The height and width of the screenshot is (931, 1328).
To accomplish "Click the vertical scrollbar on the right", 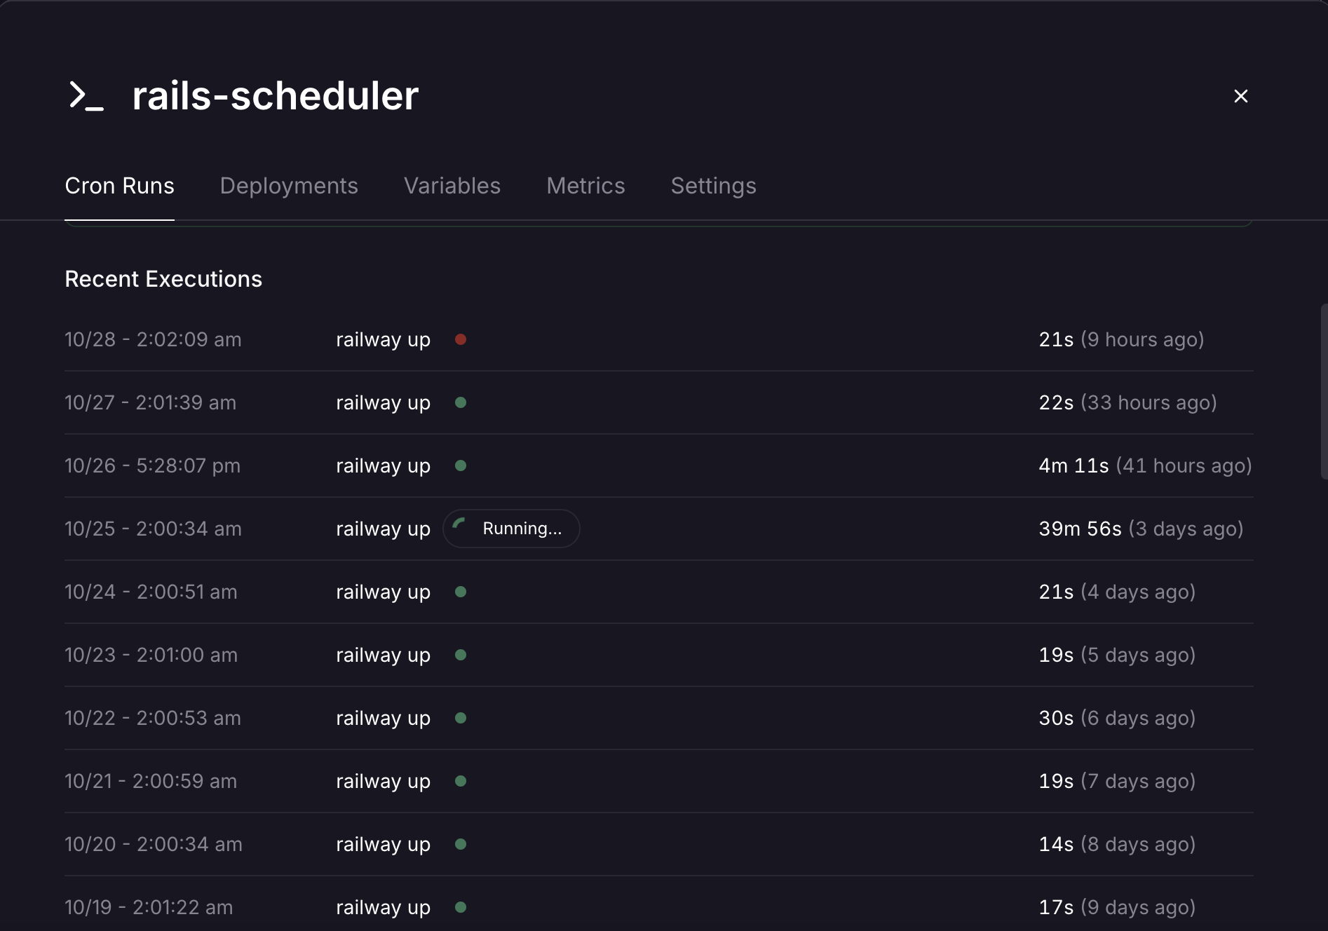I will 1323,391.
